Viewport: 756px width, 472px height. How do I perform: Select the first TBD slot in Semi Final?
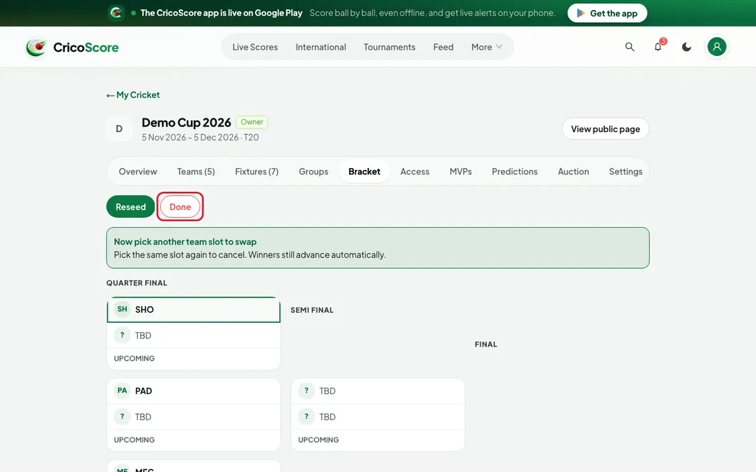tap(378, 391)
